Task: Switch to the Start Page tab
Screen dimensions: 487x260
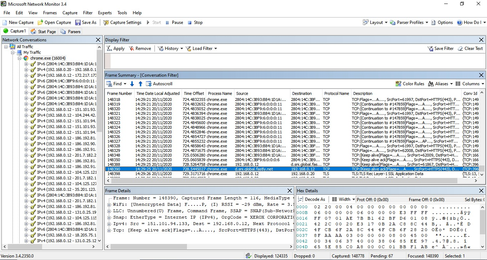Action: coord(43,31)
